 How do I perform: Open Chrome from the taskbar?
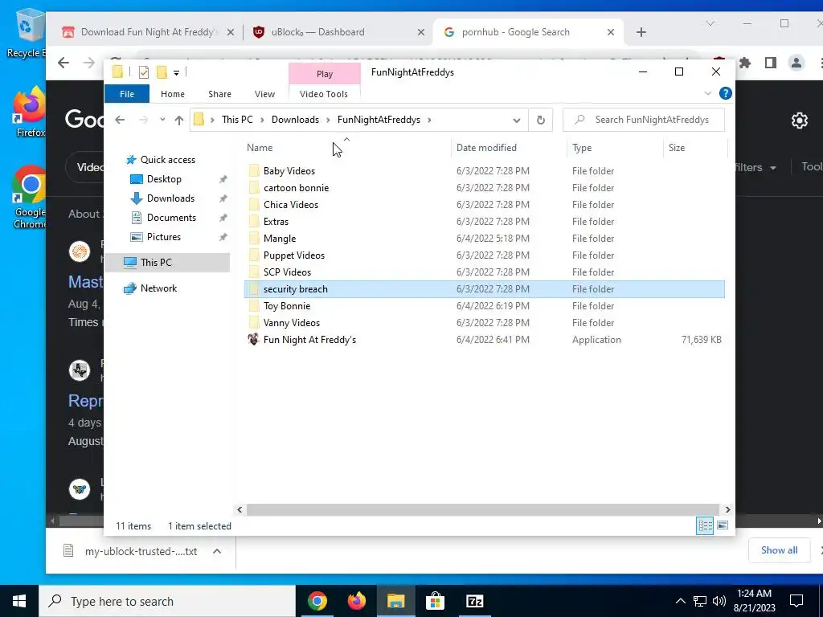click(317, 601)
